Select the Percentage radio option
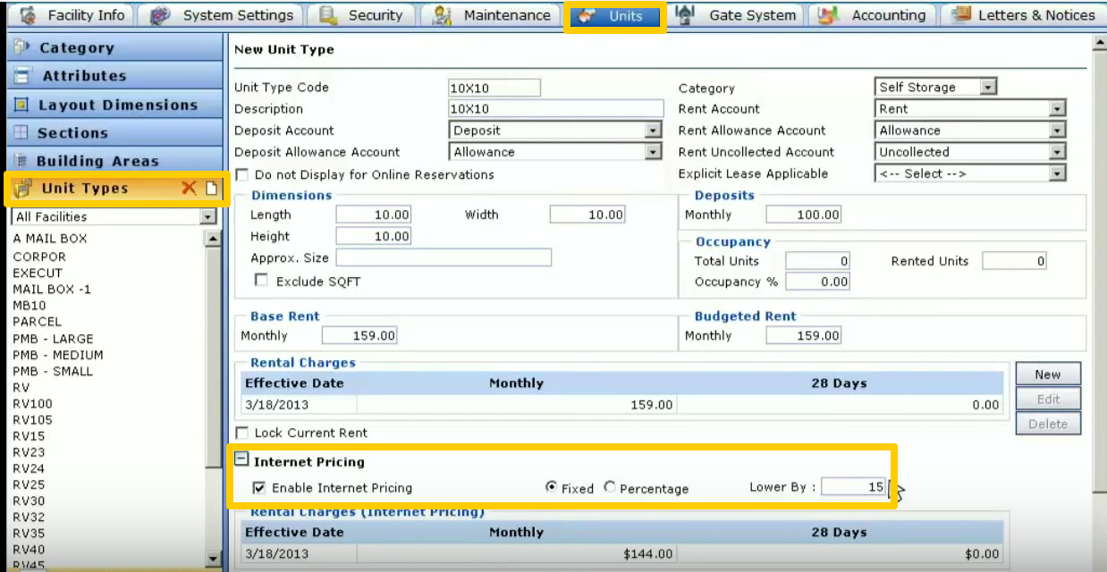The height and width of the screenshot is (572, 1107). pos(610,487)
